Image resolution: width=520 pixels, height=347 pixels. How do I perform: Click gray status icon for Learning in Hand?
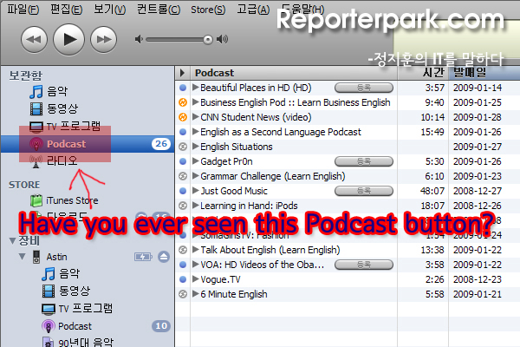183,206
